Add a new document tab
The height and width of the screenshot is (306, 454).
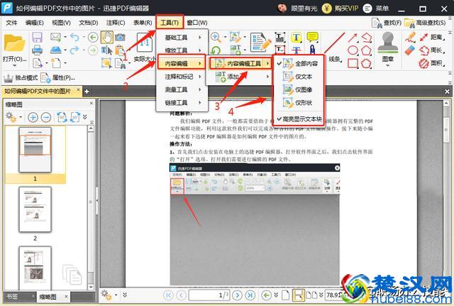coord(87,92)
